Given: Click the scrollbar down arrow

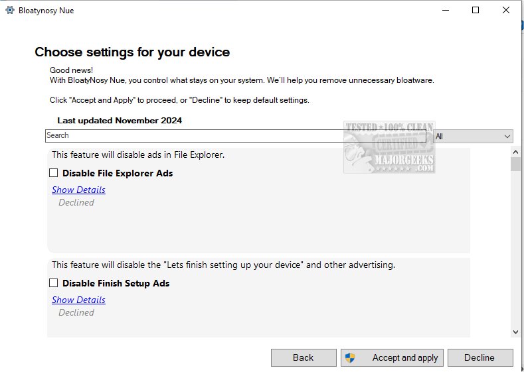Looking at the screenshot, I should click(x=515, y=332).
